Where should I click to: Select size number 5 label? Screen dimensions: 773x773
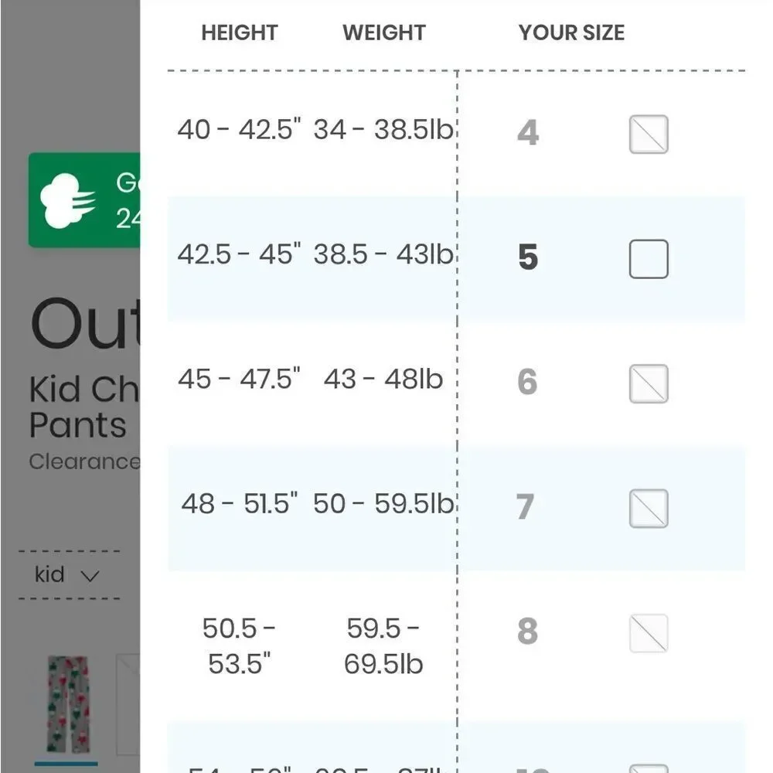527,257
